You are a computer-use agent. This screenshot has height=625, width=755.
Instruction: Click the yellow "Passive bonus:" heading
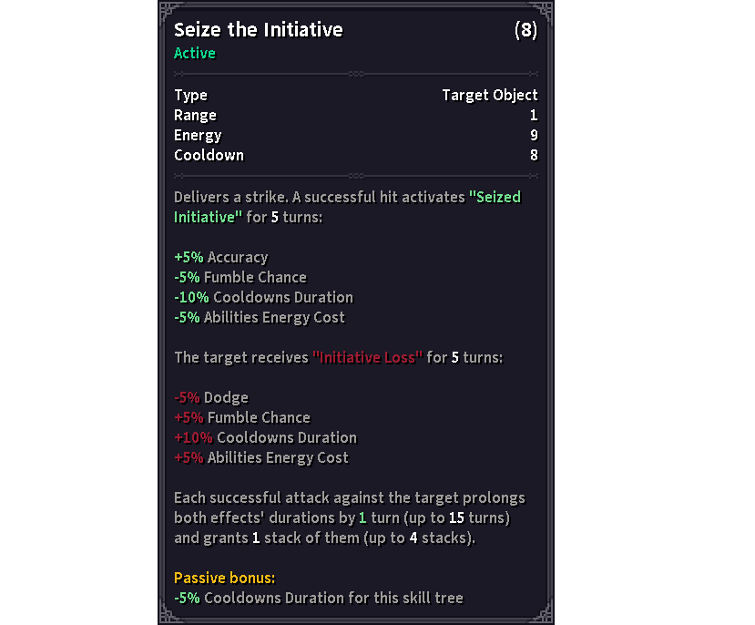(224, 578)
